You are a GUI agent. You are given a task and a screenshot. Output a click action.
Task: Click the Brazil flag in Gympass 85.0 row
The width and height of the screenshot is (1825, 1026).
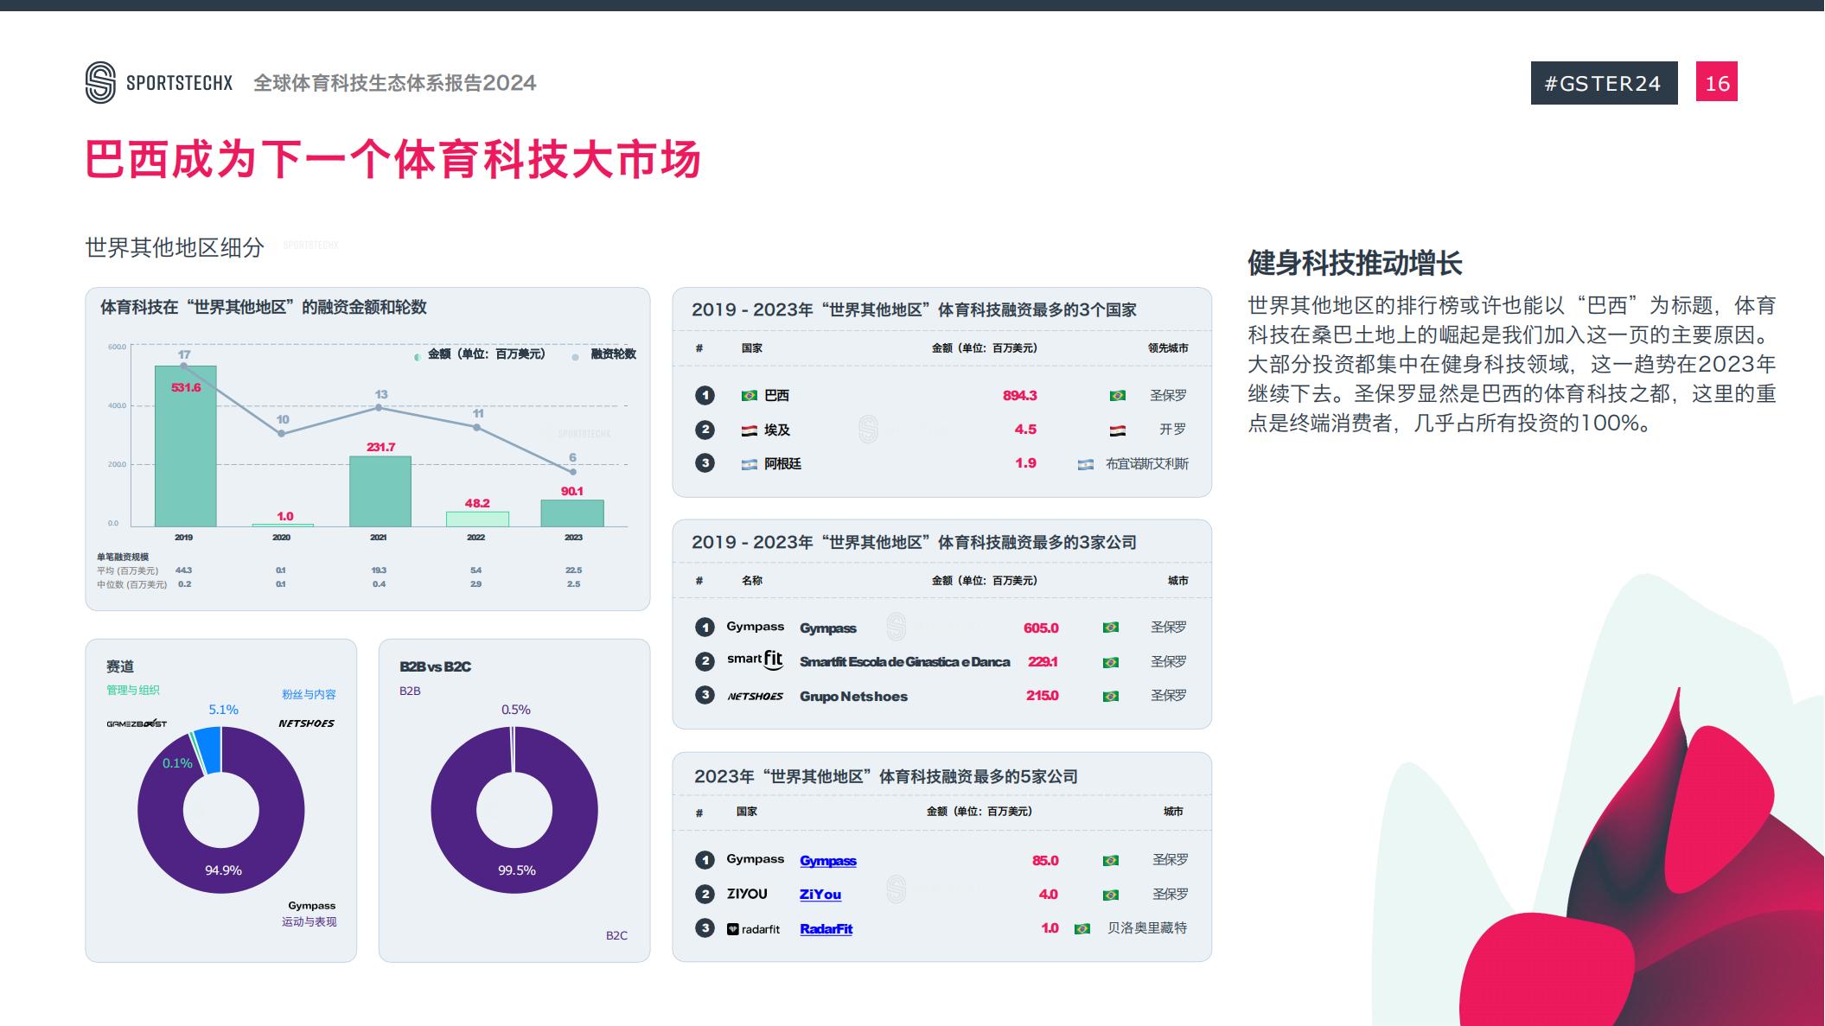click(x=1111, y=860)
